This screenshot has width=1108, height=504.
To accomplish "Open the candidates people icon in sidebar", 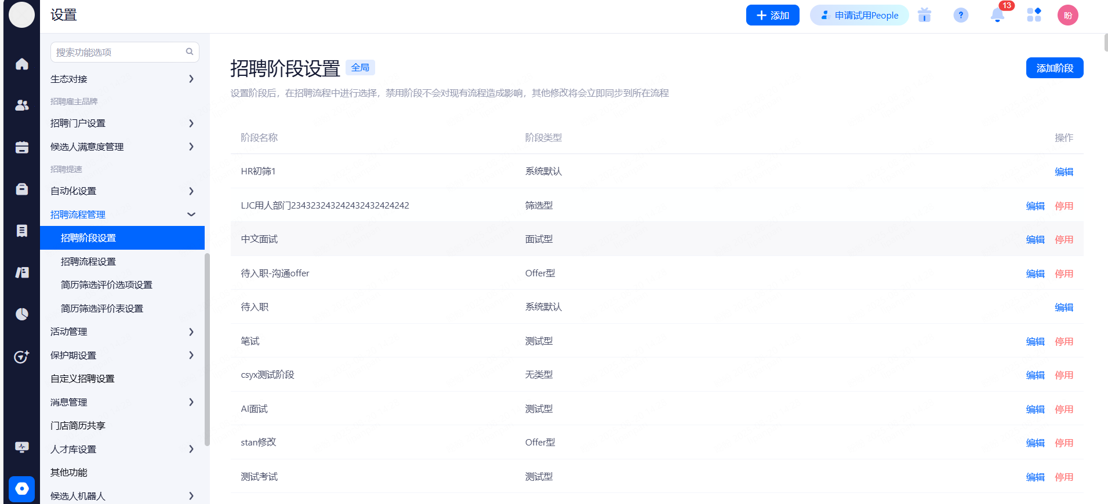I will (22, 105).
